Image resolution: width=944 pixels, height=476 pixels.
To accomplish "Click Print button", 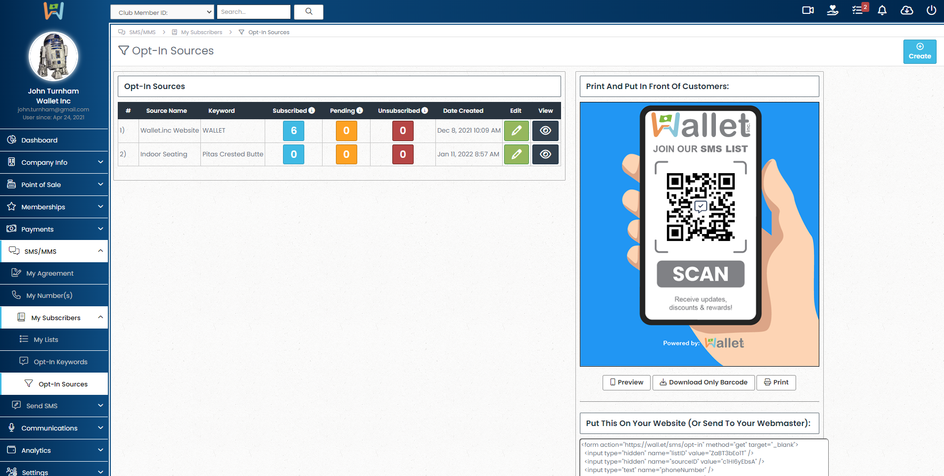I will pyautogui.click(x=776, y=382).
